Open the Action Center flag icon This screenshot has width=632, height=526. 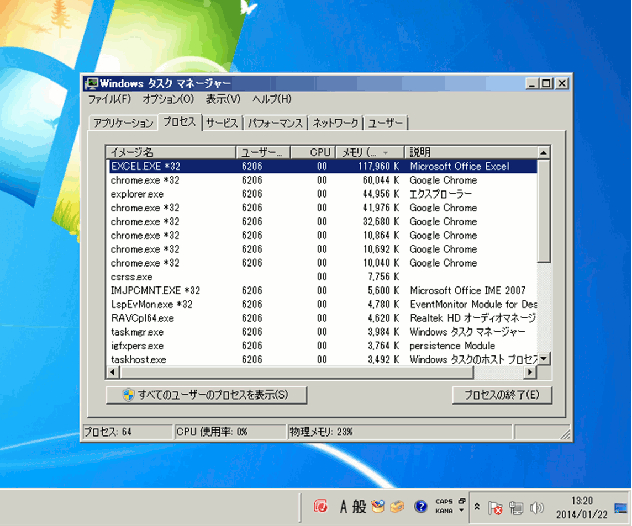pos(496,508)
